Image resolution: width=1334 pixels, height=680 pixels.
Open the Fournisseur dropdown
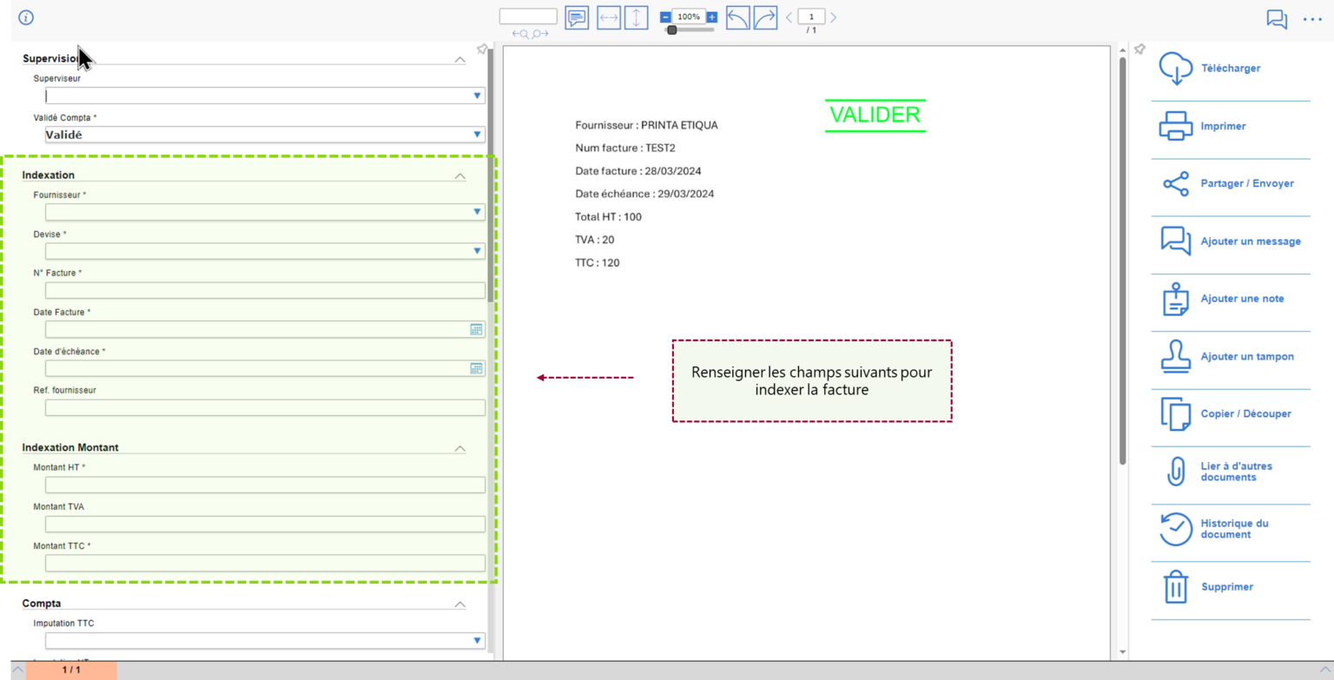[477, 212]
